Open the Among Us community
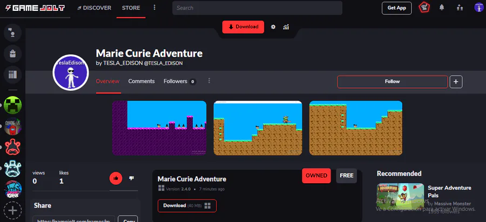 (13, 126)
